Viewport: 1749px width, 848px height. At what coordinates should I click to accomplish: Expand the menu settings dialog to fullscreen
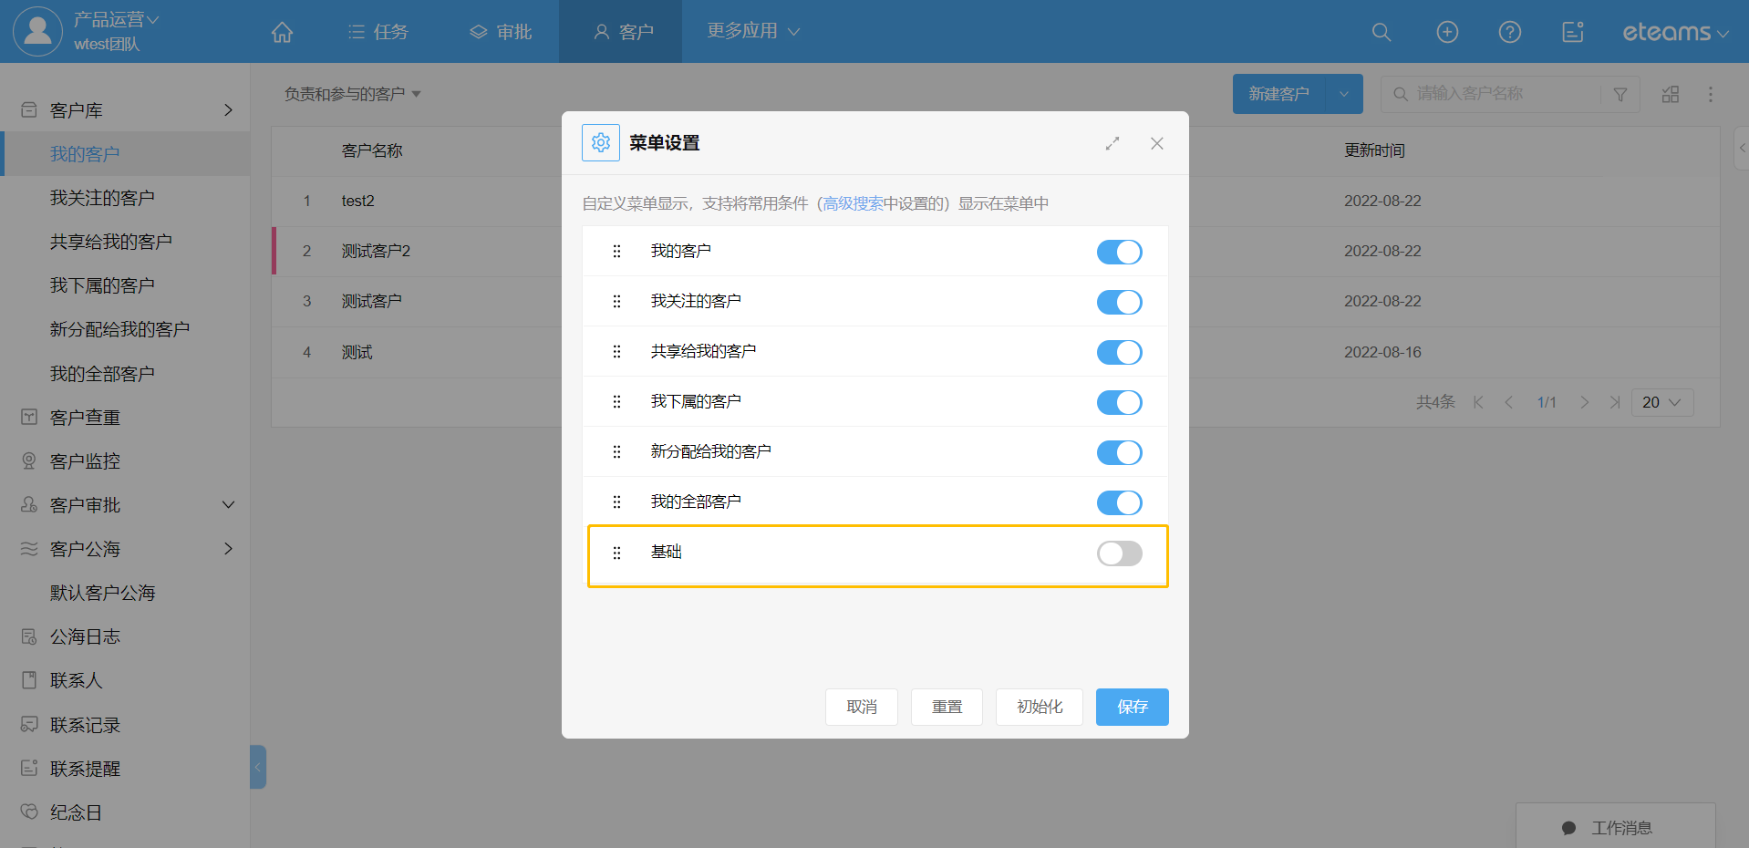(1112, 143)
